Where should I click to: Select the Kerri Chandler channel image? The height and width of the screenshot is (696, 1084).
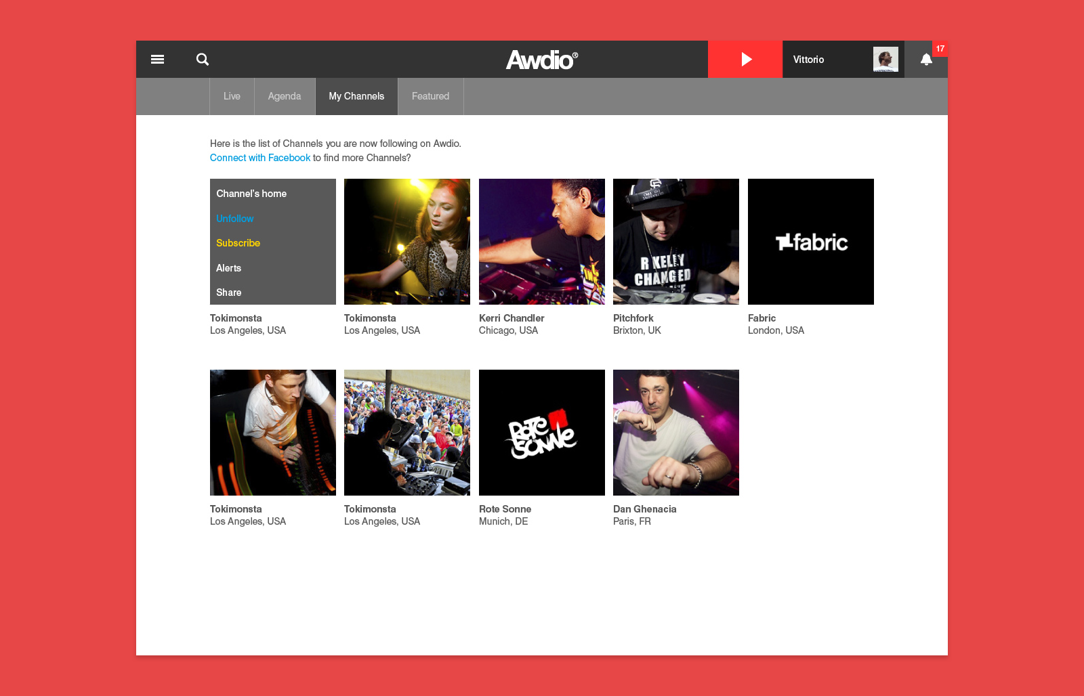point(541,242)
